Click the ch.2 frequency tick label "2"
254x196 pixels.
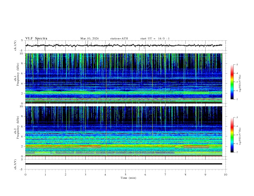tap(22, 146)
